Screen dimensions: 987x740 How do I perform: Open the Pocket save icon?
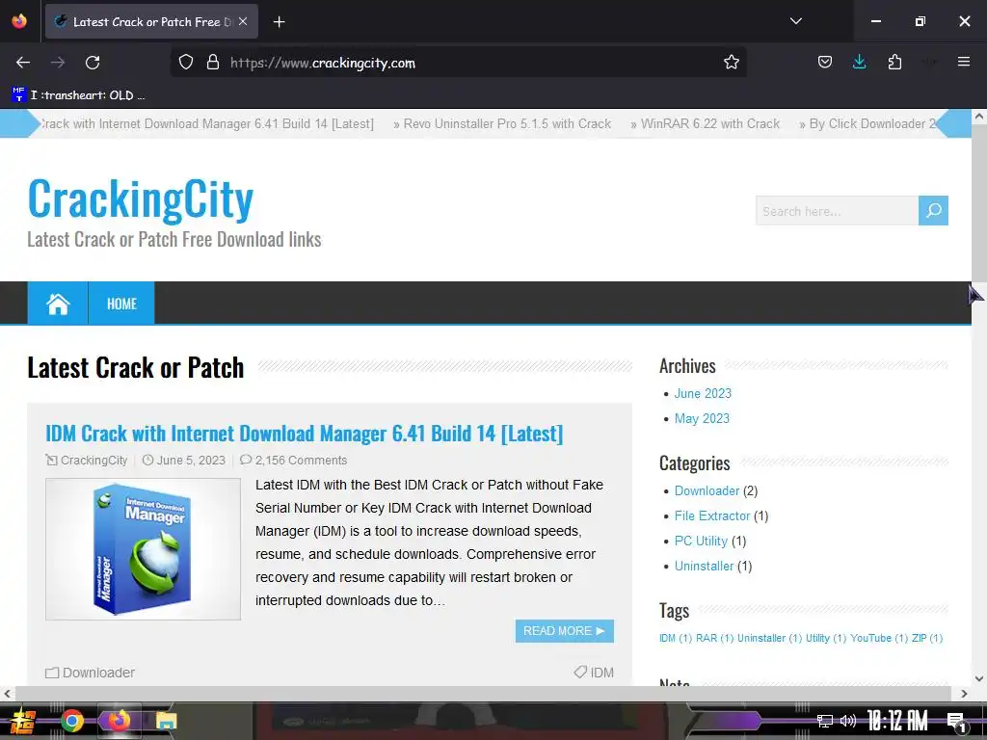[x=825, y=63]
